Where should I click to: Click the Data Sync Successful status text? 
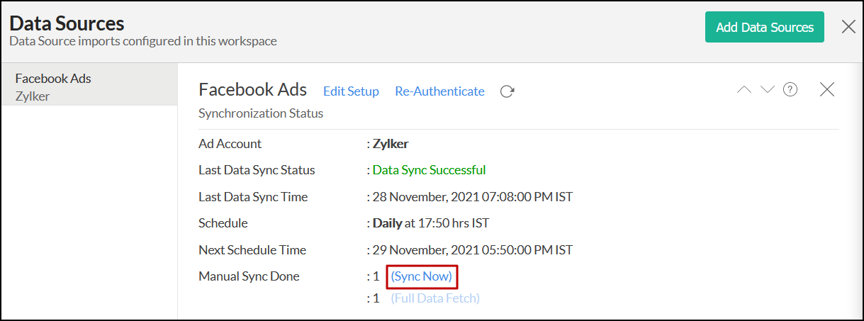click(429, 170)
